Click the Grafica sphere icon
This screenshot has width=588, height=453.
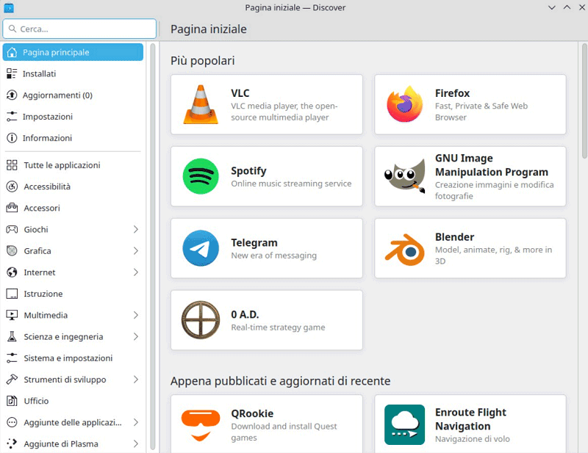(12, 250)
